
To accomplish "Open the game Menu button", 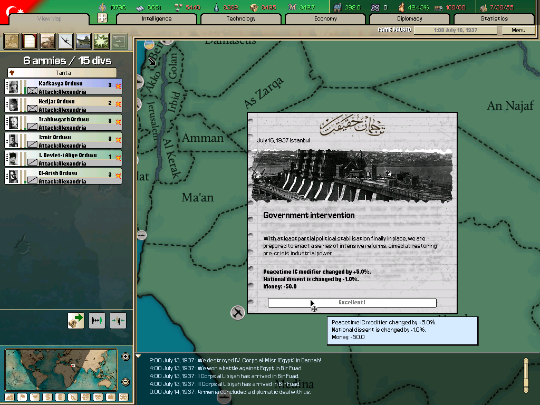I will tap(518, 30).
